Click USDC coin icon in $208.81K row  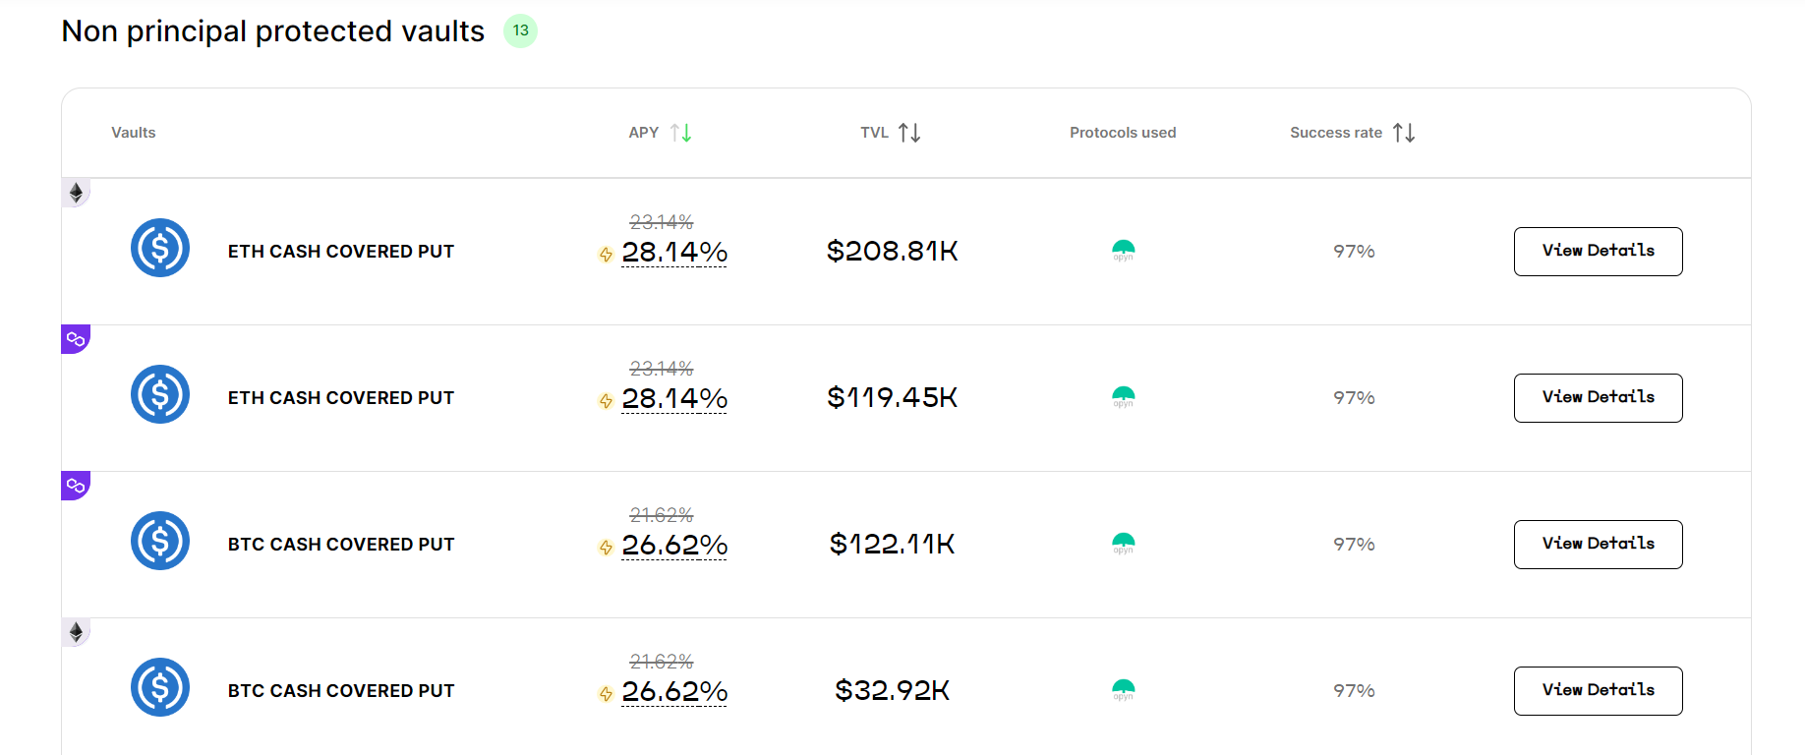tap(160, 248)
